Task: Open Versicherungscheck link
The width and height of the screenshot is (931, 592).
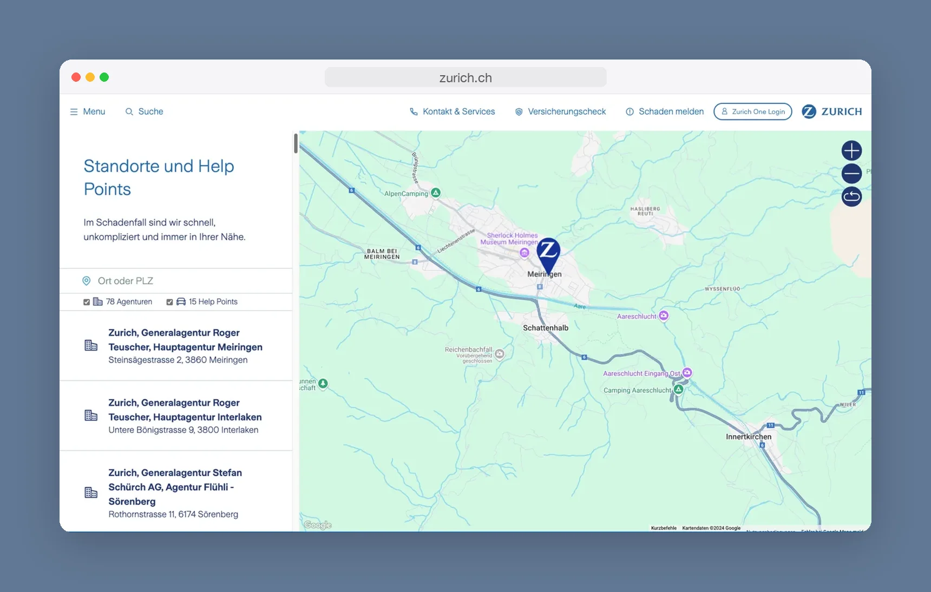Action: tap(560, 111)
